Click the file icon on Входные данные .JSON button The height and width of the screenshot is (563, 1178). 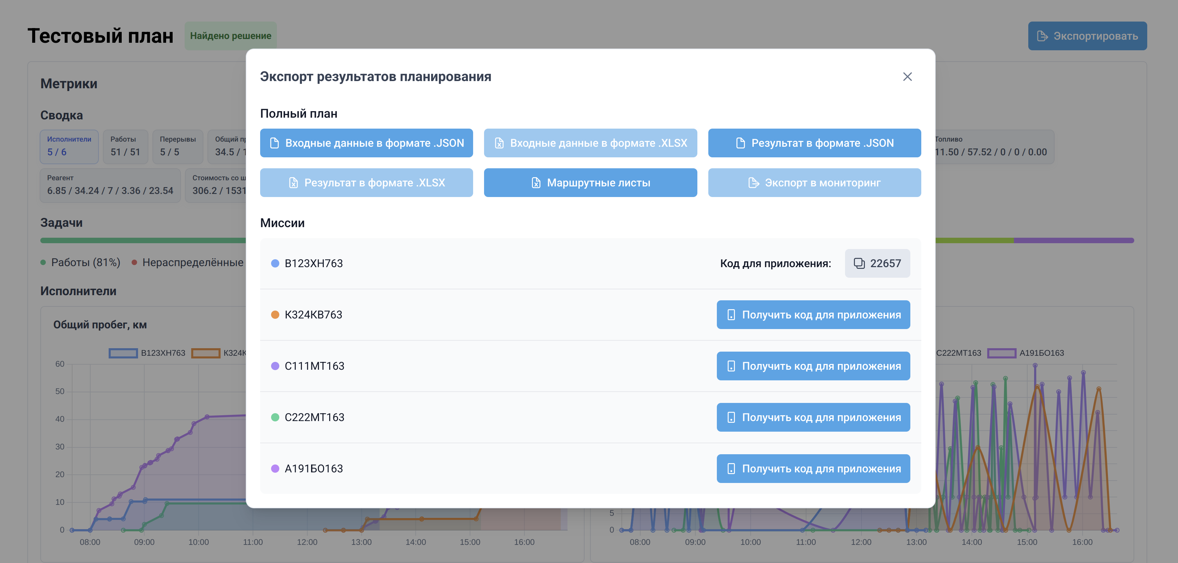tap(275, 143)
